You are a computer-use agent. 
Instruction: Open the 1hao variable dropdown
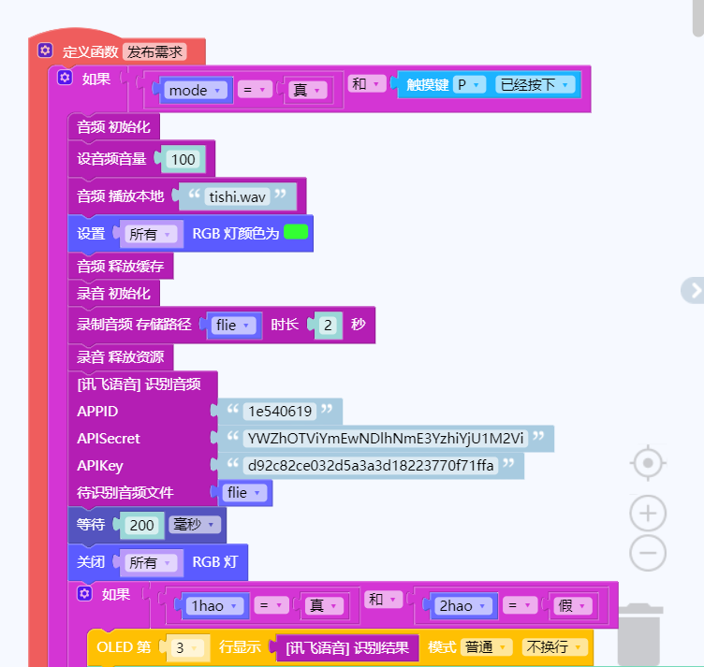click(x=214, y=605)
